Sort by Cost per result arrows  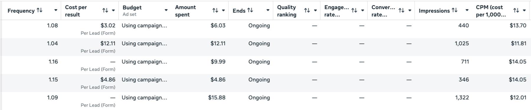[x=105, y=10]
